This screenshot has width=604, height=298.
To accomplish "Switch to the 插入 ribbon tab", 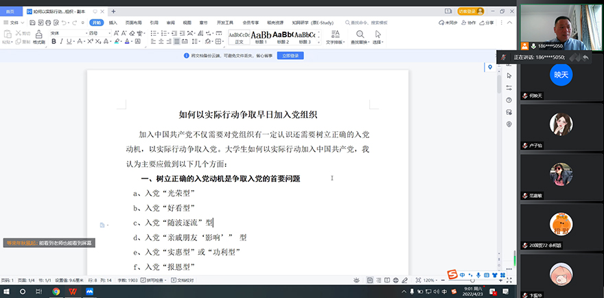I will (x=113, y=23).
